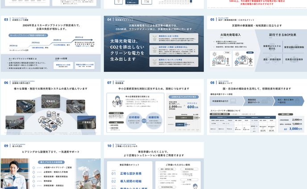
Task: Open slide 10 about materials to prepare
Action: (153, 165)
